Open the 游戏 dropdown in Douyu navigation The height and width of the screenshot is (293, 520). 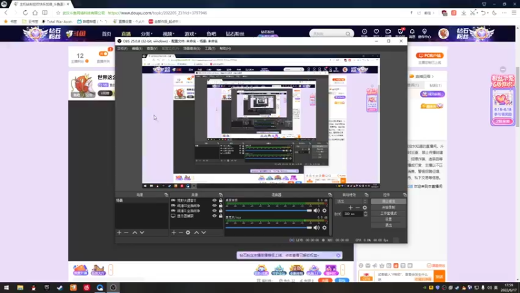(190, 34)
